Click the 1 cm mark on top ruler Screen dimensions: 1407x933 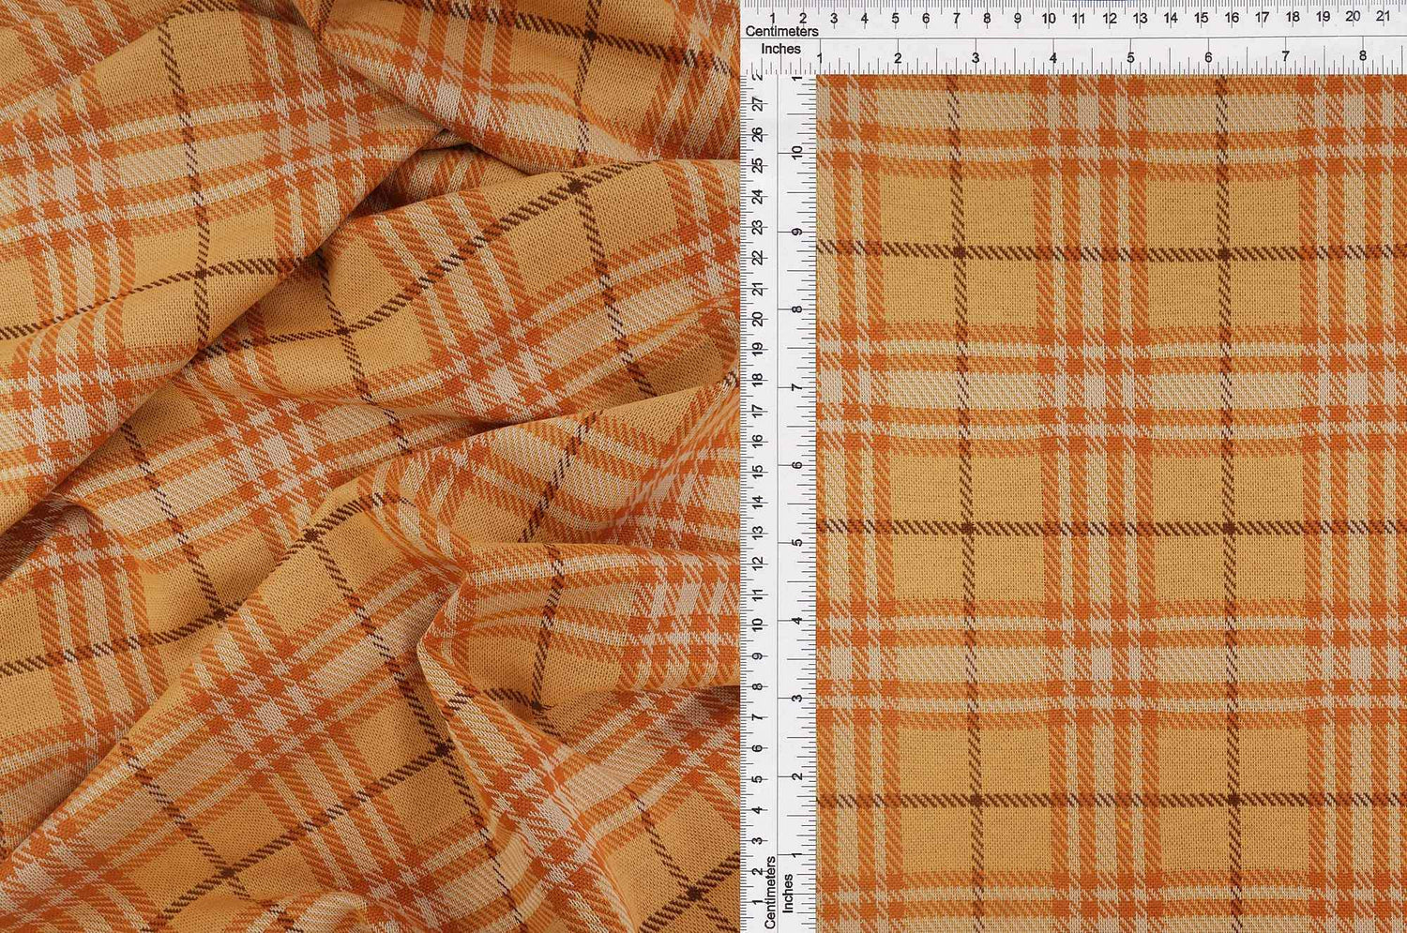point(772,17)
